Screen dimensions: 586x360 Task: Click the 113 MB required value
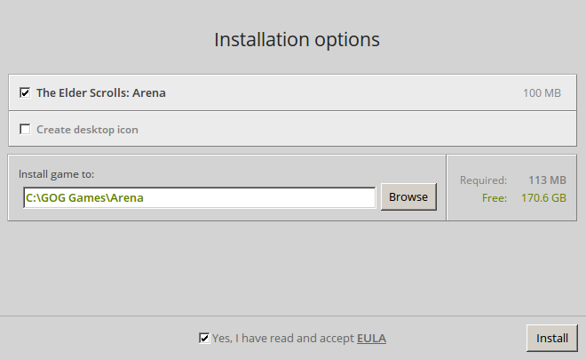click(x=547, y=180)
